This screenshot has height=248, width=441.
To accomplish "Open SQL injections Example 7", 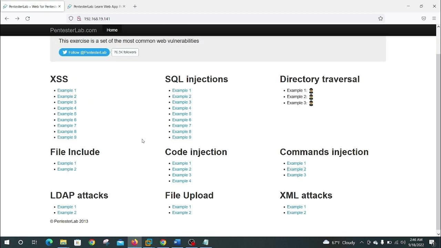I will 182,126.
